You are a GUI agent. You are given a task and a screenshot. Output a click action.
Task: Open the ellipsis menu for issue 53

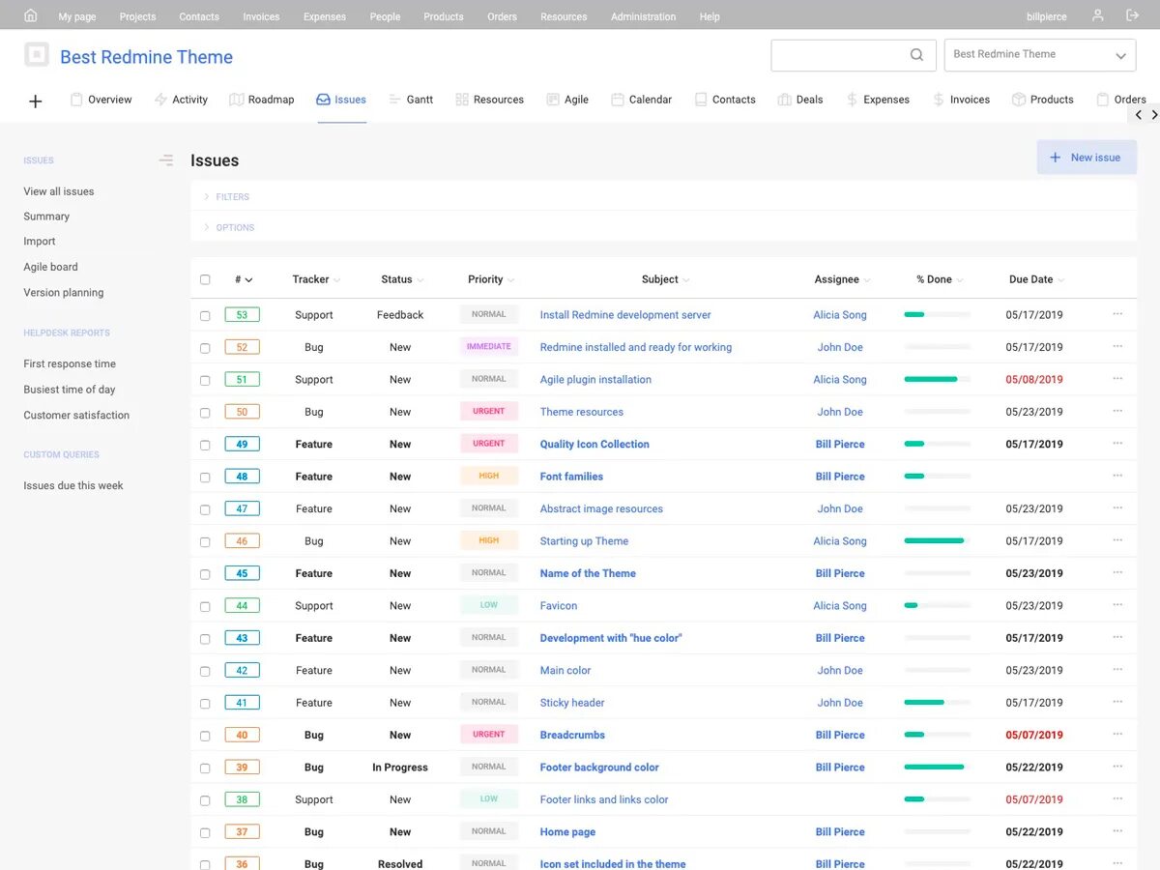point(1117,314)
